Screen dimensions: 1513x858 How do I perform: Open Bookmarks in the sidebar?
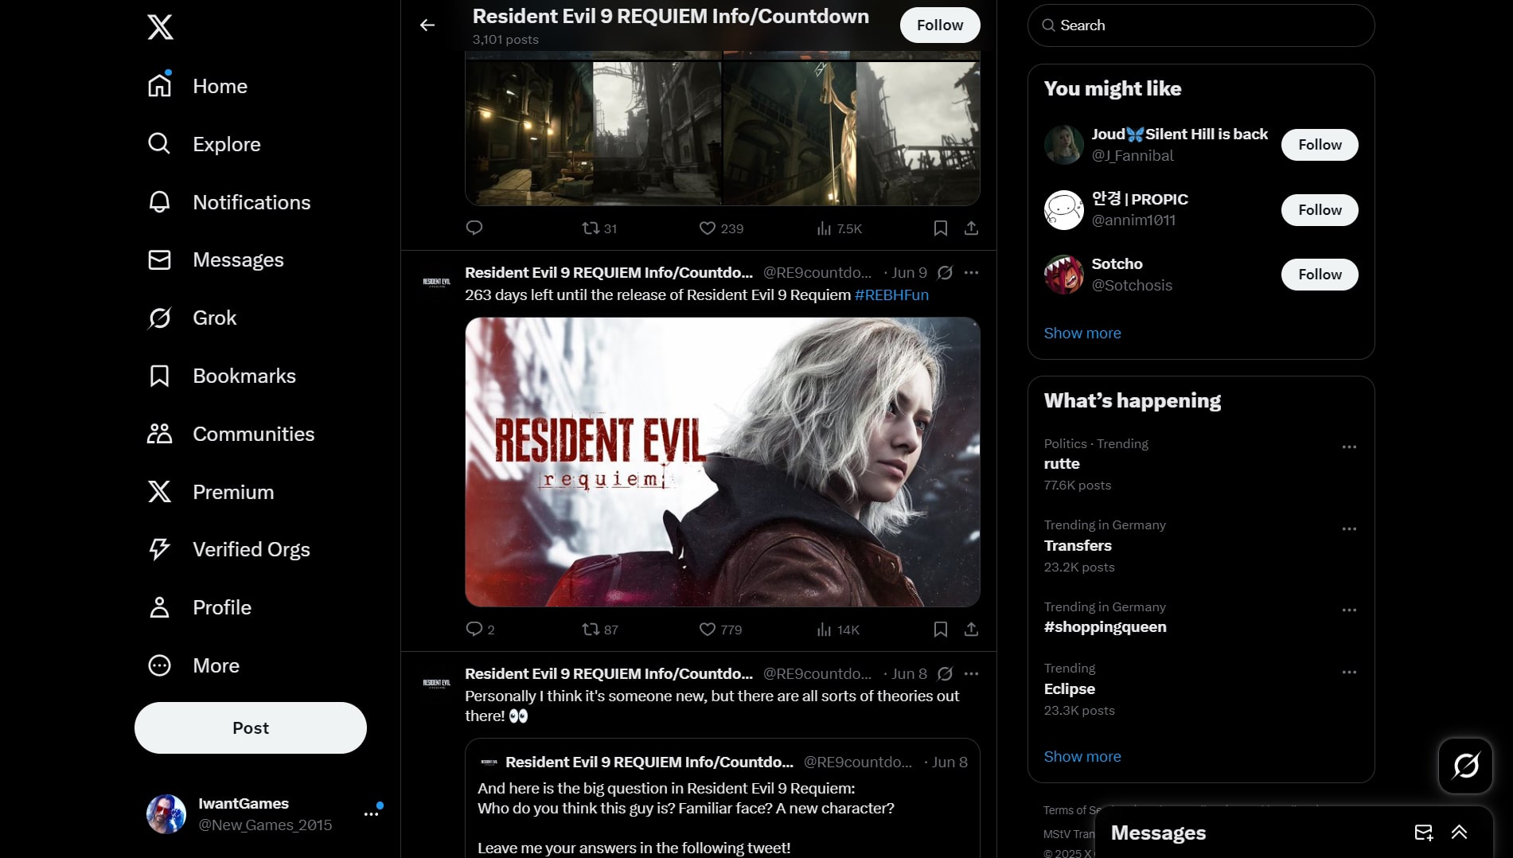click(x=222, y=376)
